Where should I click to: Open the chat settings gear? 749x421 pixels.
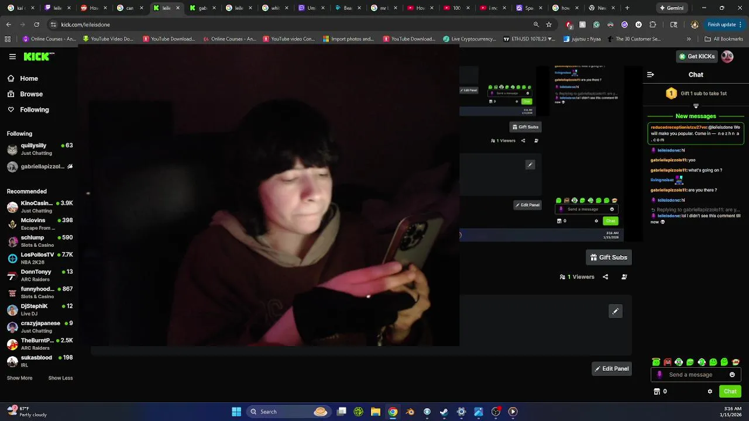pos(710,392)
